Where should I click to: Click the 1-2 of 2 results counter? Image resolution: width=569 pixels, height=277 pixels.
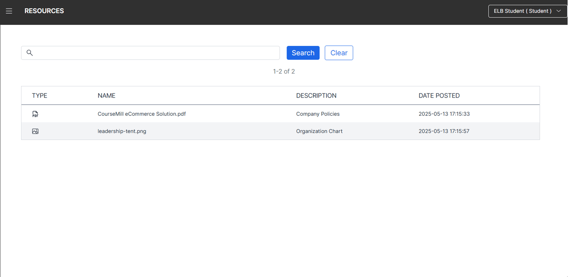tap(284, 71)
